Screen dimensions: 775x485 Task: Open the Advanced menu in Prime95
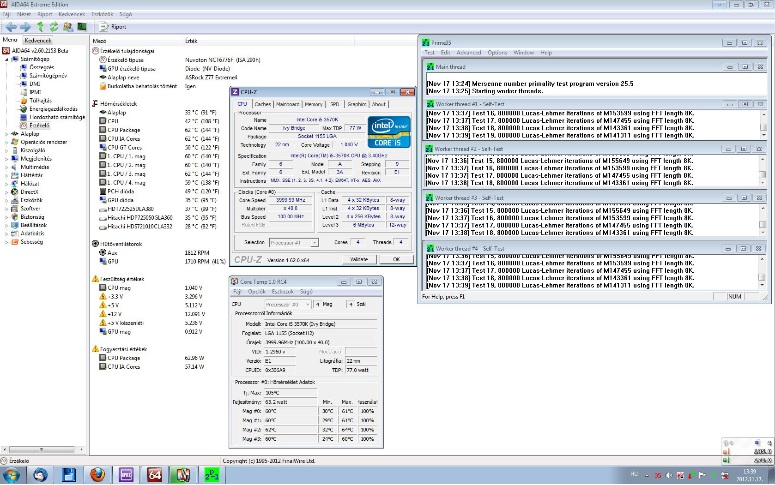[x=468, y=53]
